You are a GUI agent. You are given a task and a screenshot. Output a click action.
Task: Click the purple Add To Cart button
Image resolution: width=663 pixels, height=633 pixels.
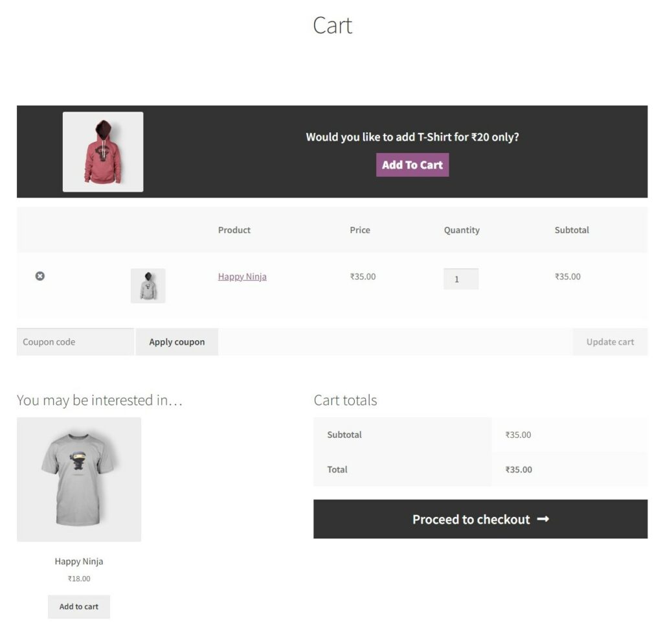point(412,165)
